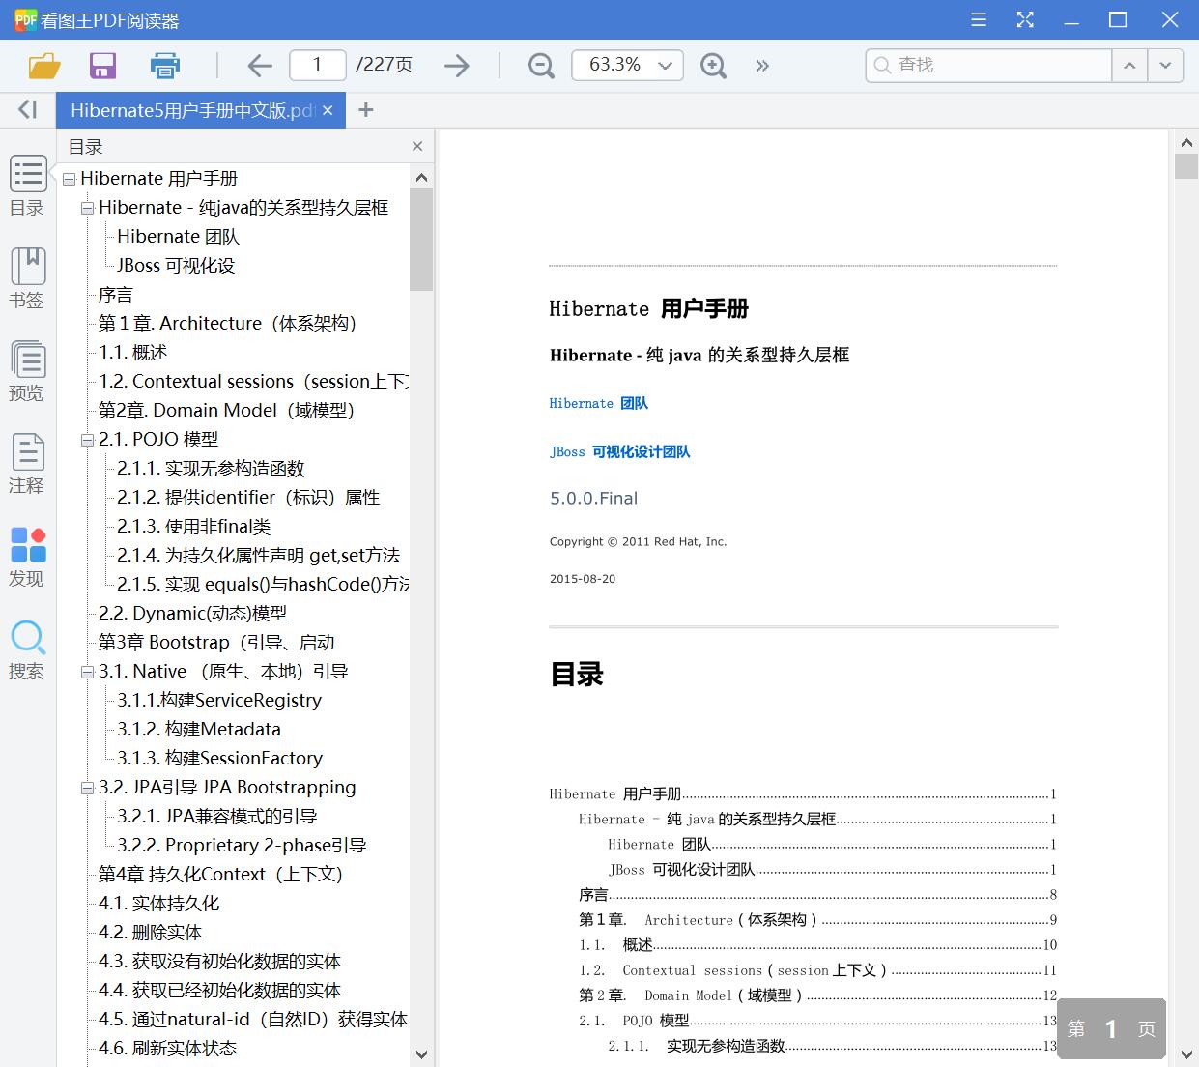Image resolution: width=1199 pixels, height=1067 pixels.
Task: Select 2.2. Dynamic(动态)模型 outline item
Action: 192,614
